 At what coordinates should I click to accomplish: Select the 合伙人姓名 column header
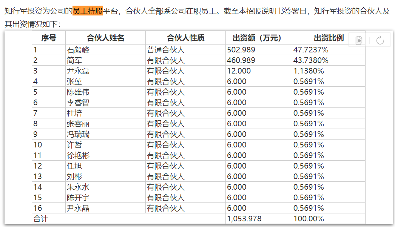(106, 38)
